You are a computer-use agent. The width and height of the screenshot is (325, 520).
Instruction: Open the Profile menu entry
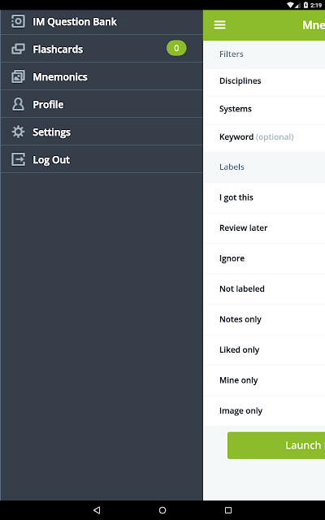pyautogui.click(x=102, y=104)
